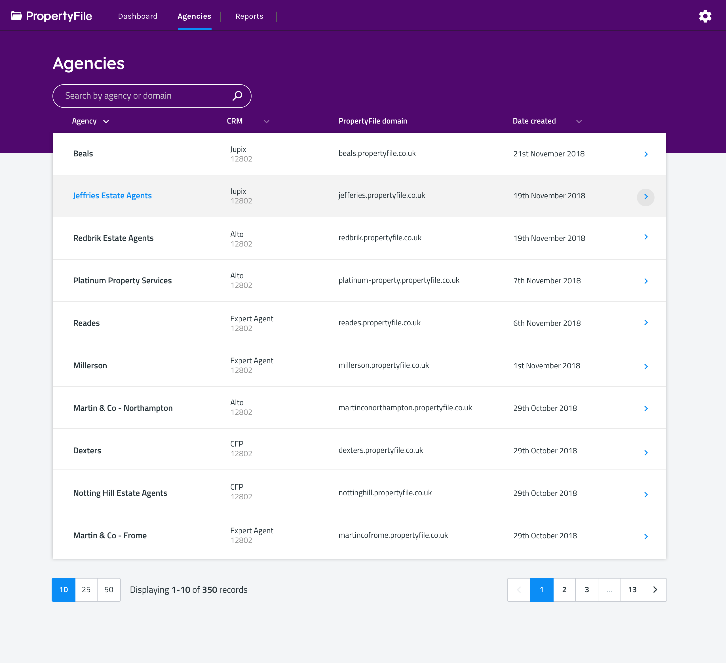Sort by Agency column chevron
This screenshot has height=663, width=726.
[x=106, y=122]
